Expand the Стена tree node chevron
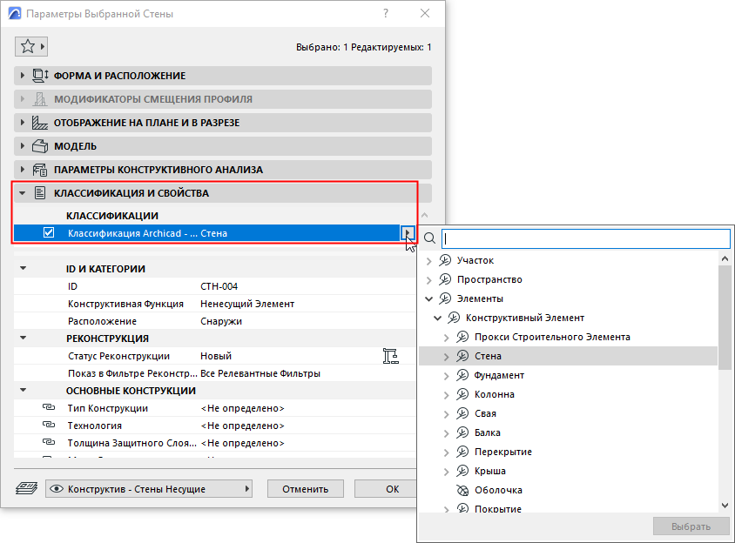 [x=446, y=357]
